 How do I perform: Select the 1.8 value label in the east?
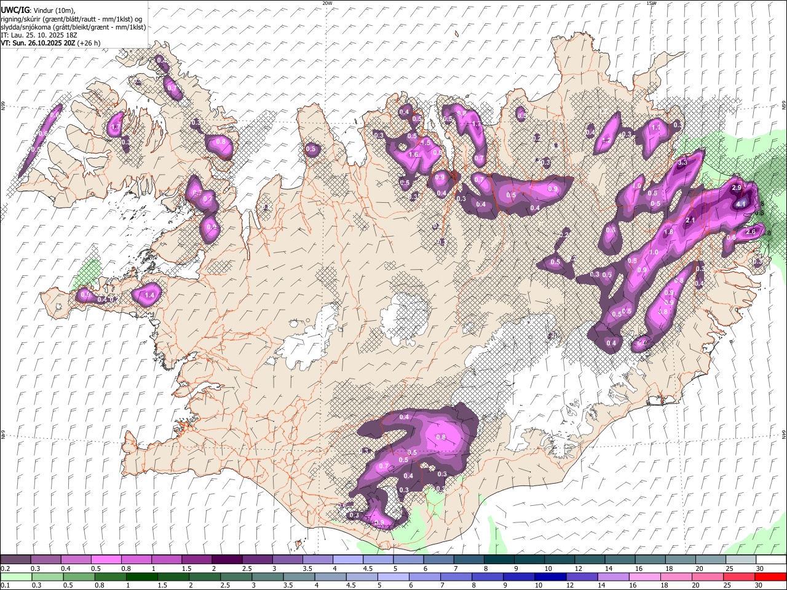tap(668, 233)
